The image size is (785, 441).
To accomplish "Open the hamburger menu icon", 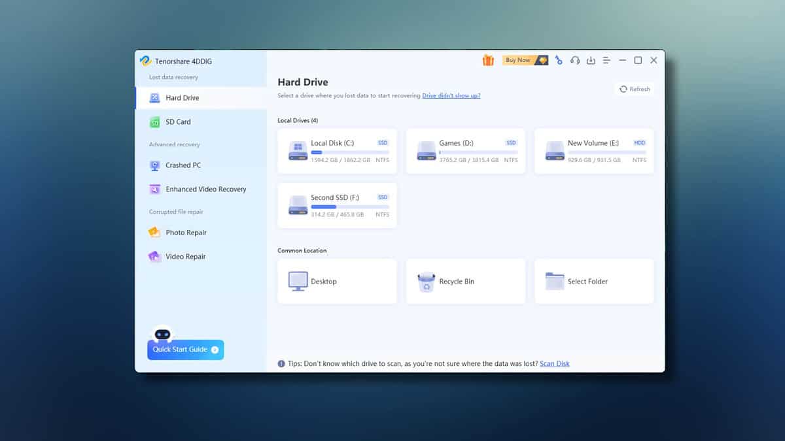I will [x=606, y=60].
